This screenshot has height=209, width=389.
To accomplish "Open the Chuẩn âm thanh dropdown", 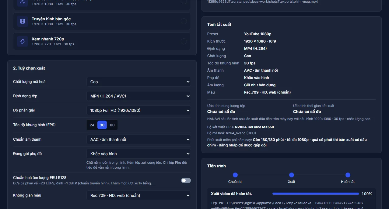I will coord(138,139).
